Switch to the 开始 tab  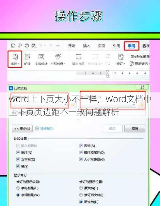(72, 46)
